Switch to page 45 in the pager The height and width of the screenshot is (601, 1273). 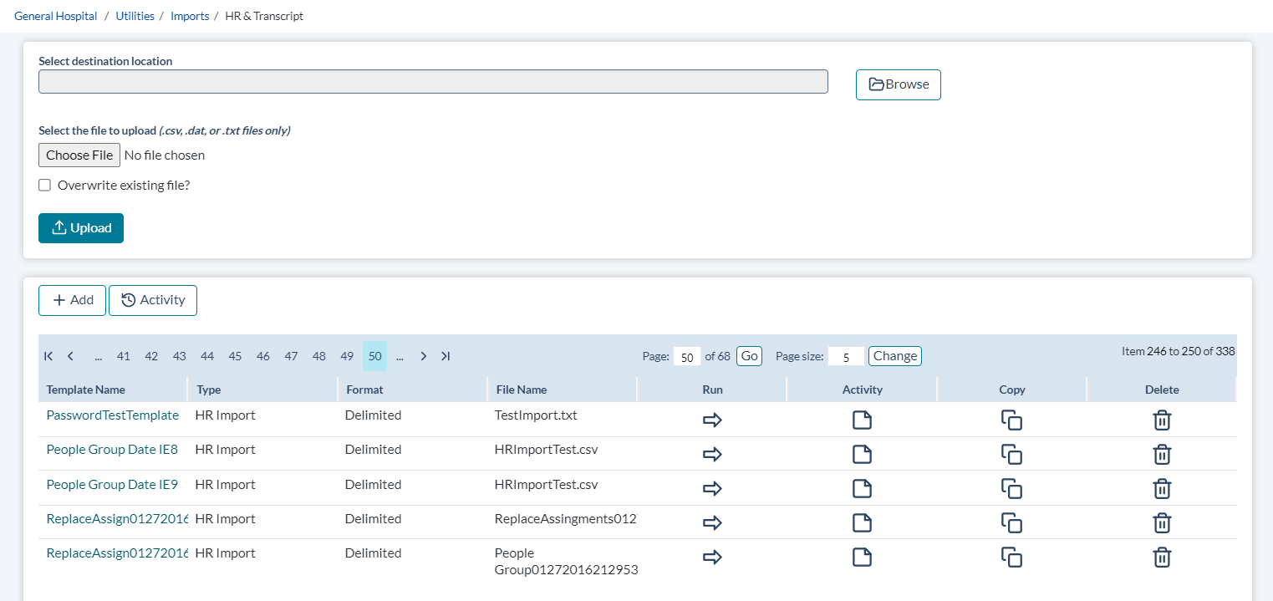coord(235,356)
